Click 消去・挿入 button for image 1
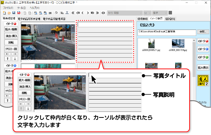 (11, 36)
